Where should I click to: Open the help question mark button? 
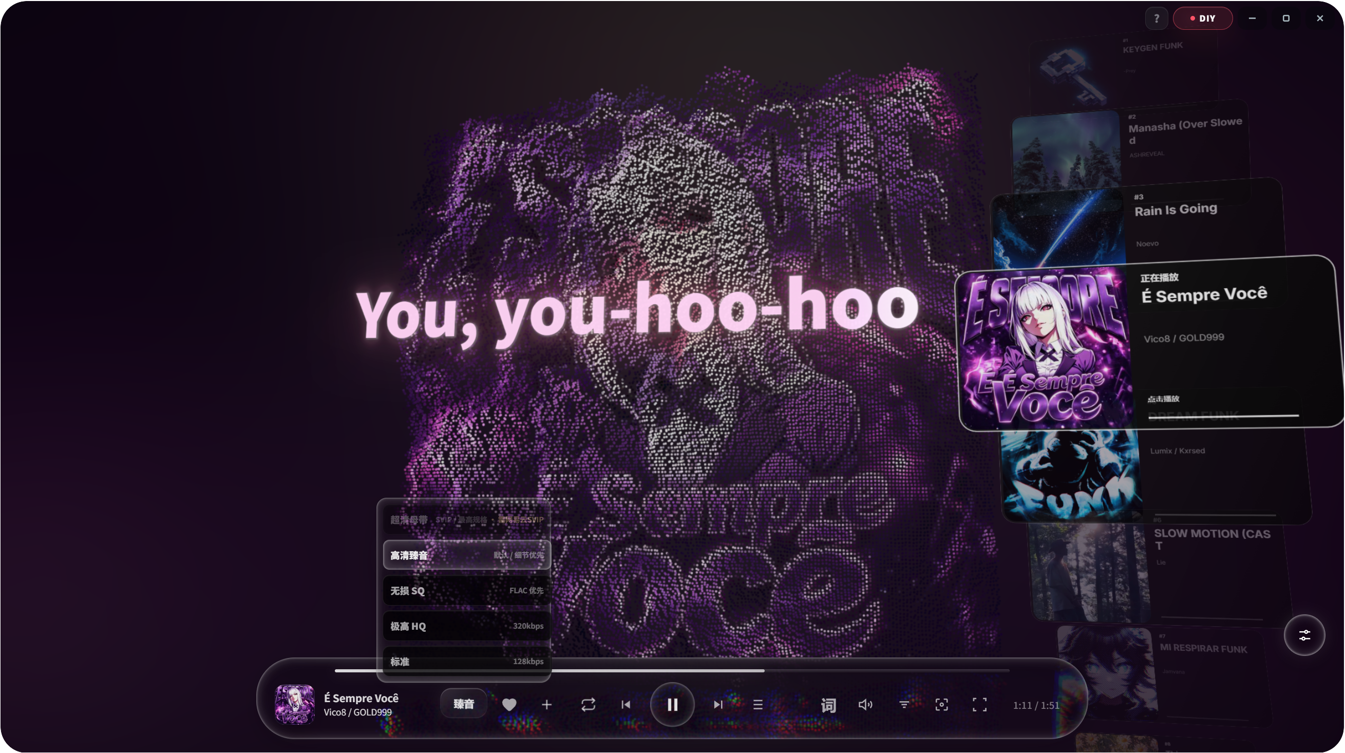pos(1157,18)
